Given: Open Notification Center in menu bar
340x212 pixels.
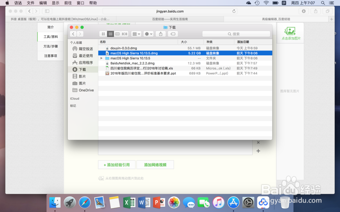Looking at the screenshot, I should click(331, 3).
